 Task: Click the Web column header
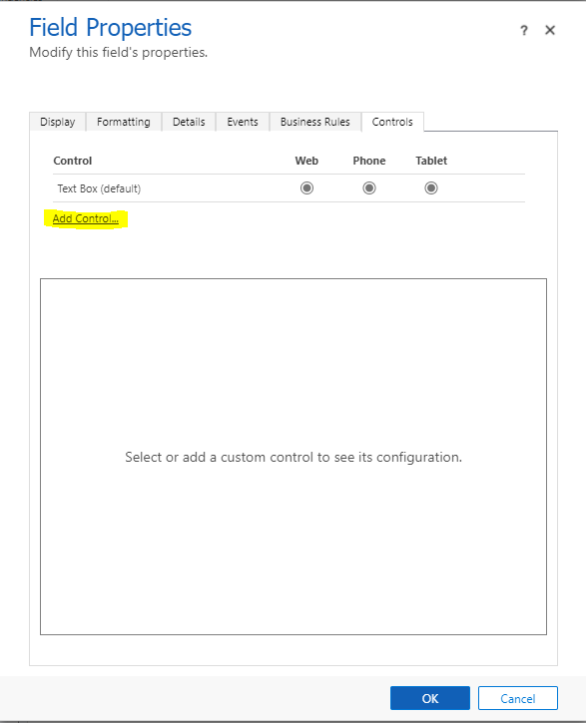[306, 161]
